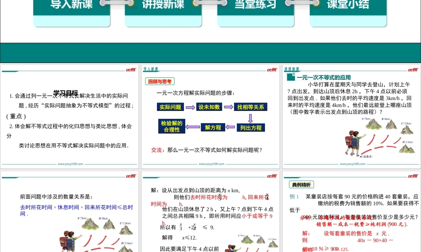Open the 学习目标 slide thumbnail
421x252 pixels.
69,117
